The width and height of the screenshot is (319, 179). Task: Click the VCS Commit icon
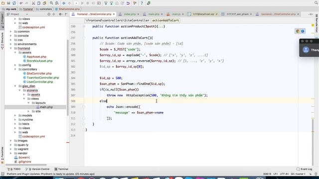[111, 3]
